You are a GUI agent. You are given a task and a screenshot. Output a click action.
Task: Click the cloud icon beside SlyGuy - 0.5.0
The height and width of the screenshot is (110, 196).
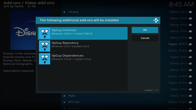(x=190, y=25)
